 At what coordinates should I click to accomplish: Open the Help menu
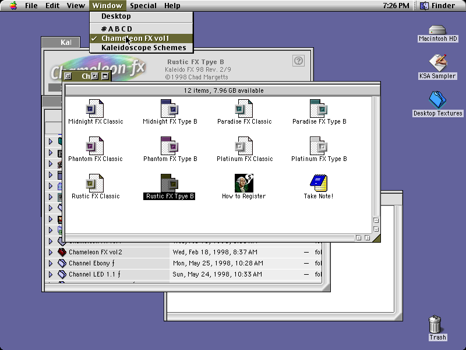pos(172,6)
